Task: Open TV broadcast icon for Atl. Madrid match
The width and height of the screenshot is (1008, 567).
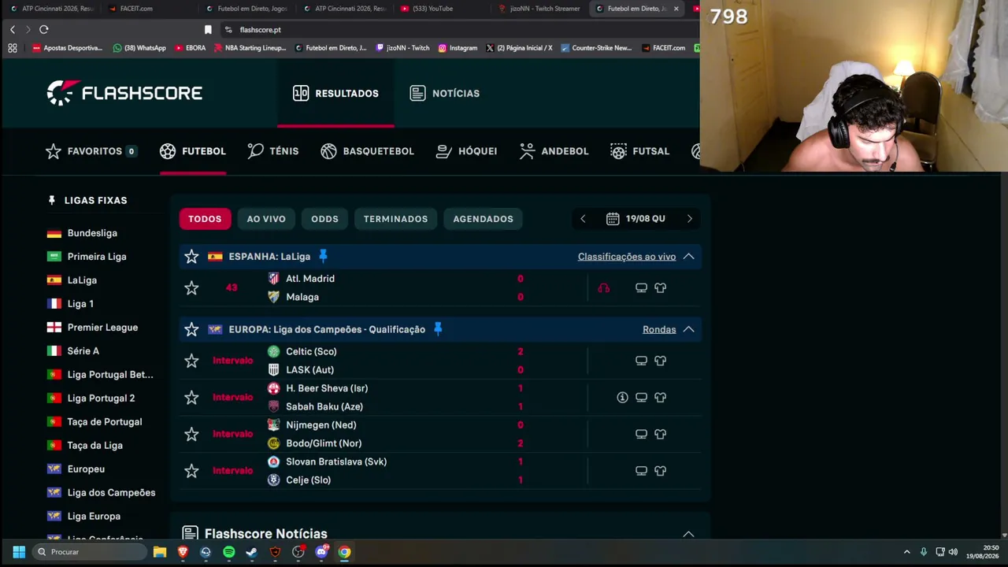Action: click(641, 288)
